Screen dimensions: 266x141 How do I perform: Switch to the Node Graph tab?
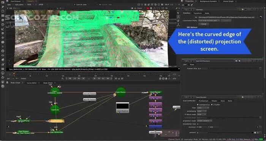click(x=15, y=83)
